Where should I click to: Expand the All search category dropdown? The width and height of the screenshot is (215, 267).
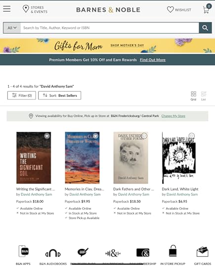(12, 28)
